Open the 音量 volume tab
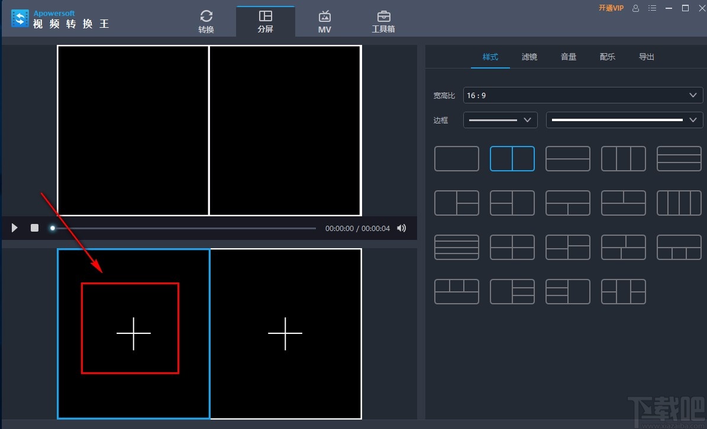 click(x=568, y=57)
